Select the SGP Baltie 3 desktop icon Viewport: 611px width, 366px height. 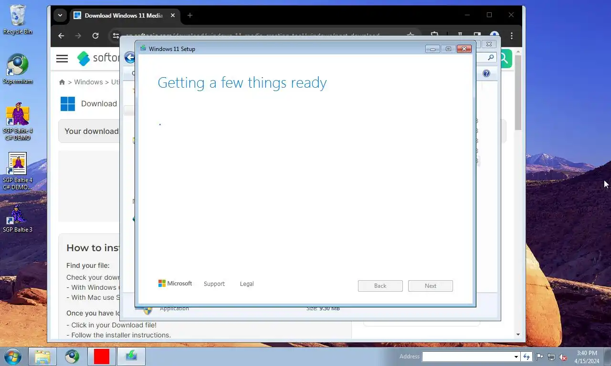tap(18, 218)
